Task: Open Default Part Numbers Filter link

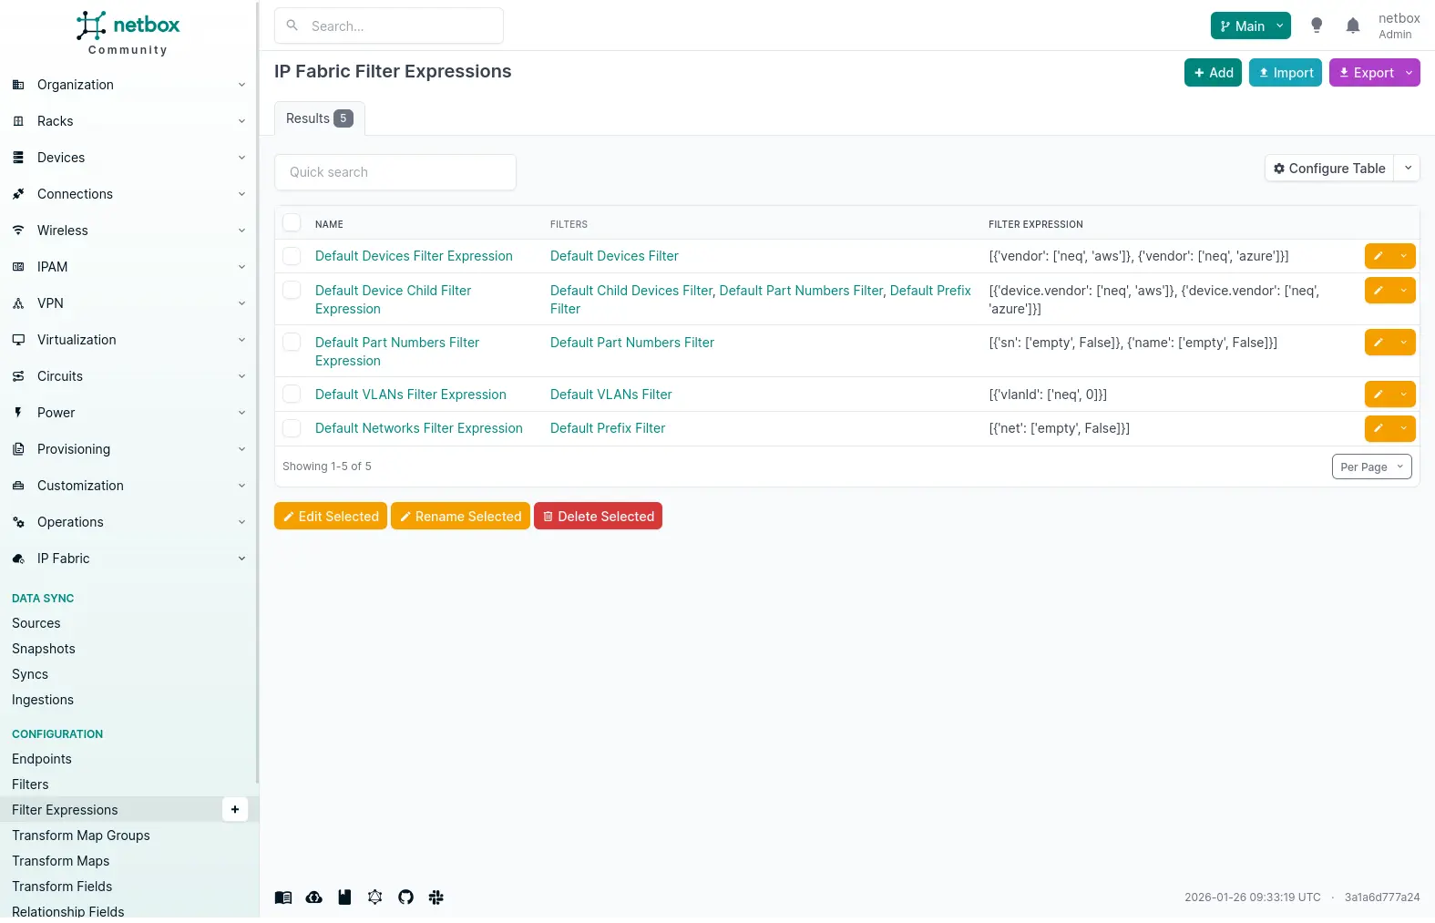Action: [632, 343]
